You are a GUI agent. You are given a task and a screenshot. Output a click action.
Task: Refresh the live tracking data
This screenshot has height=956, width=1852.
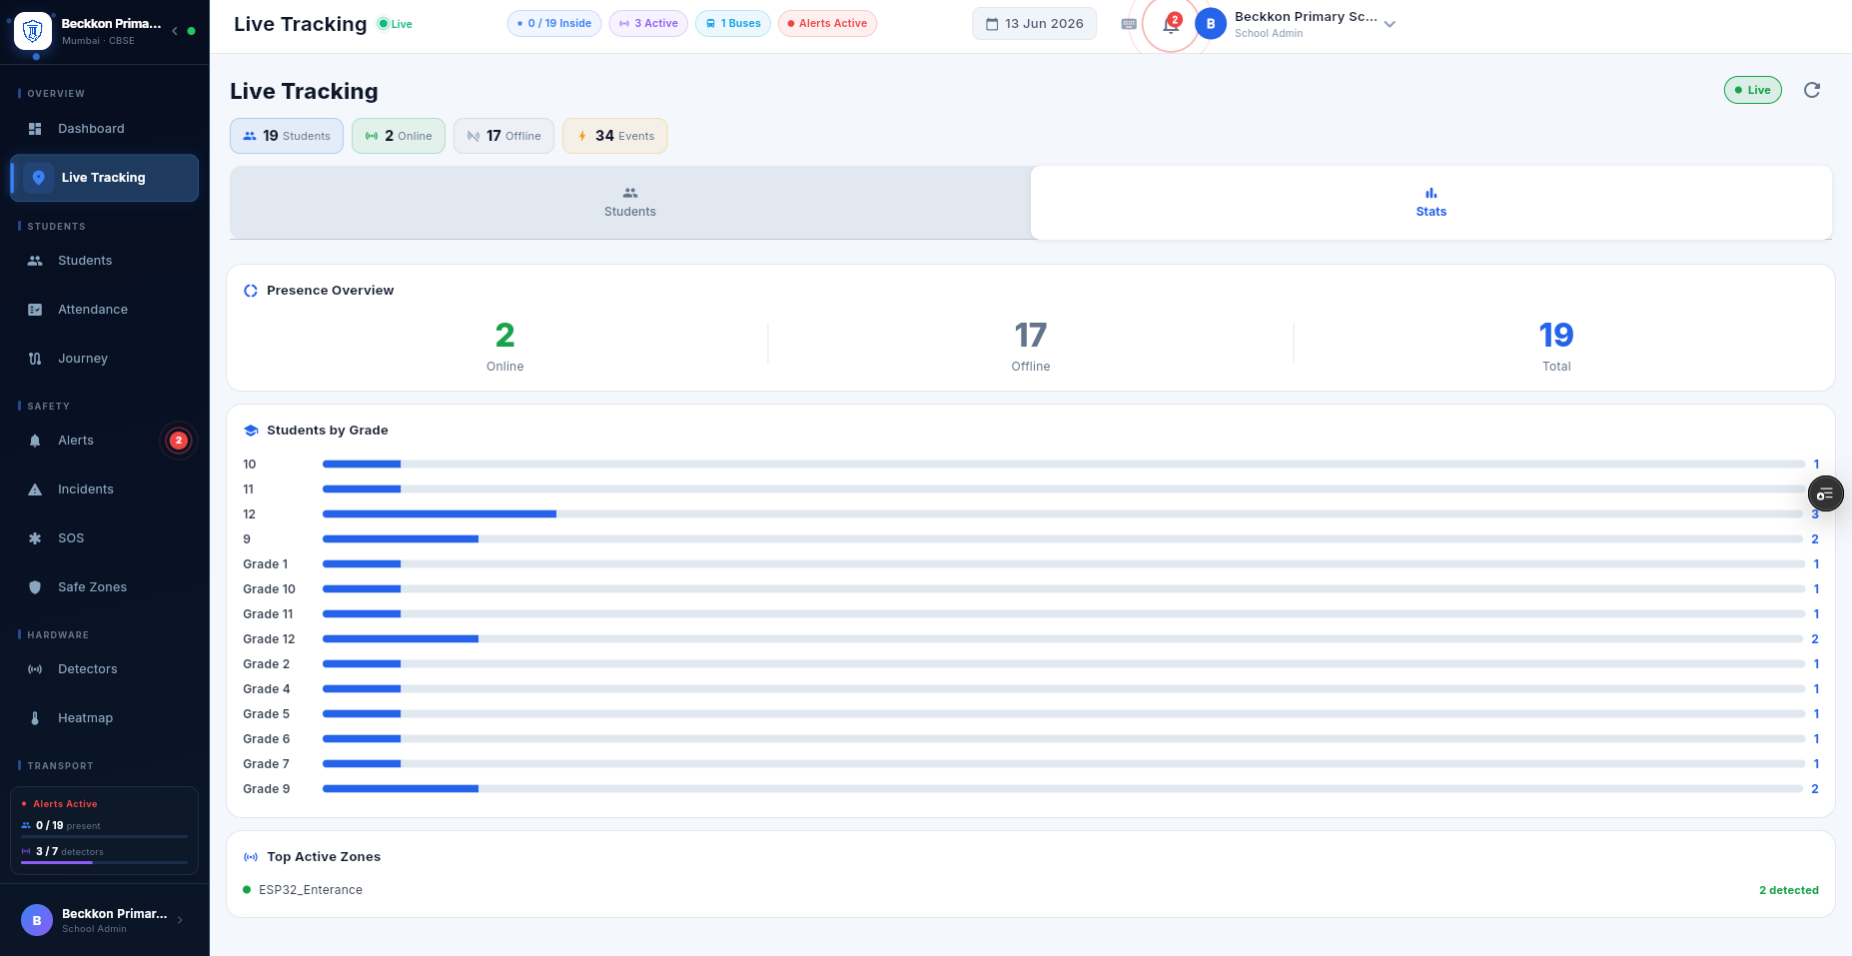tap(1812, 90)
